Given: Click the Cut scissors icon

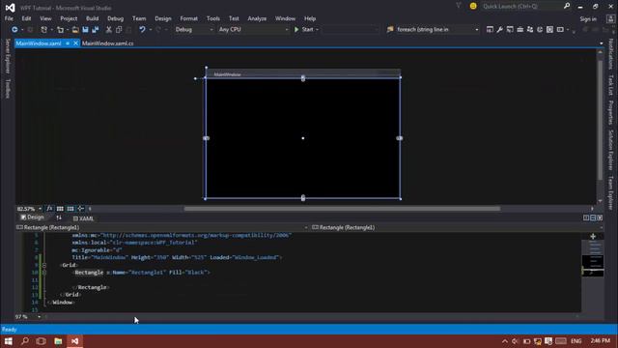Looking at the screenshot, I should [x=109, y=30].
